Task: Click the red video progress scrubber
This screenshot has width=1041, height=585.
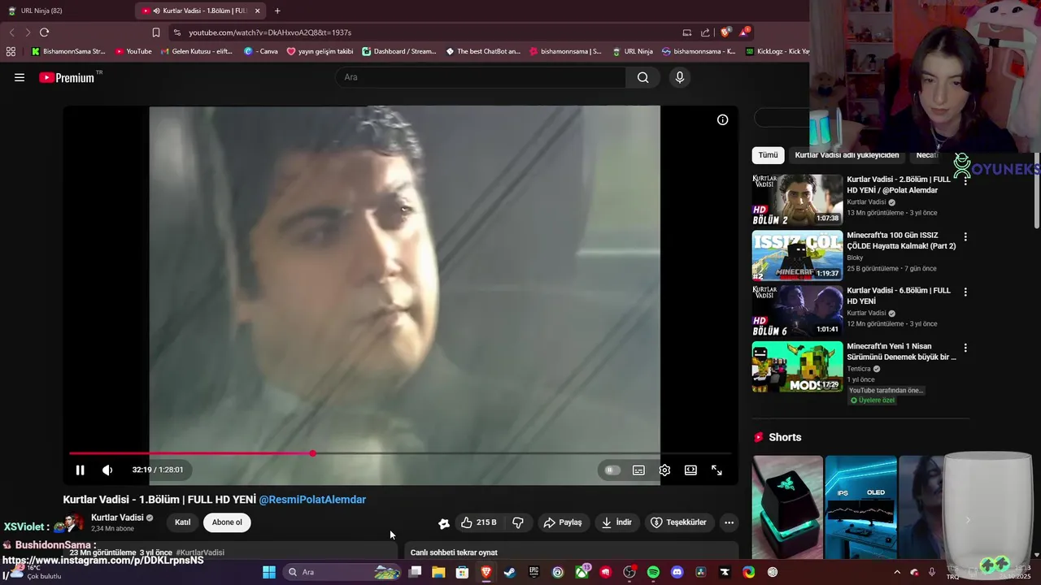Action: (313, 453)
